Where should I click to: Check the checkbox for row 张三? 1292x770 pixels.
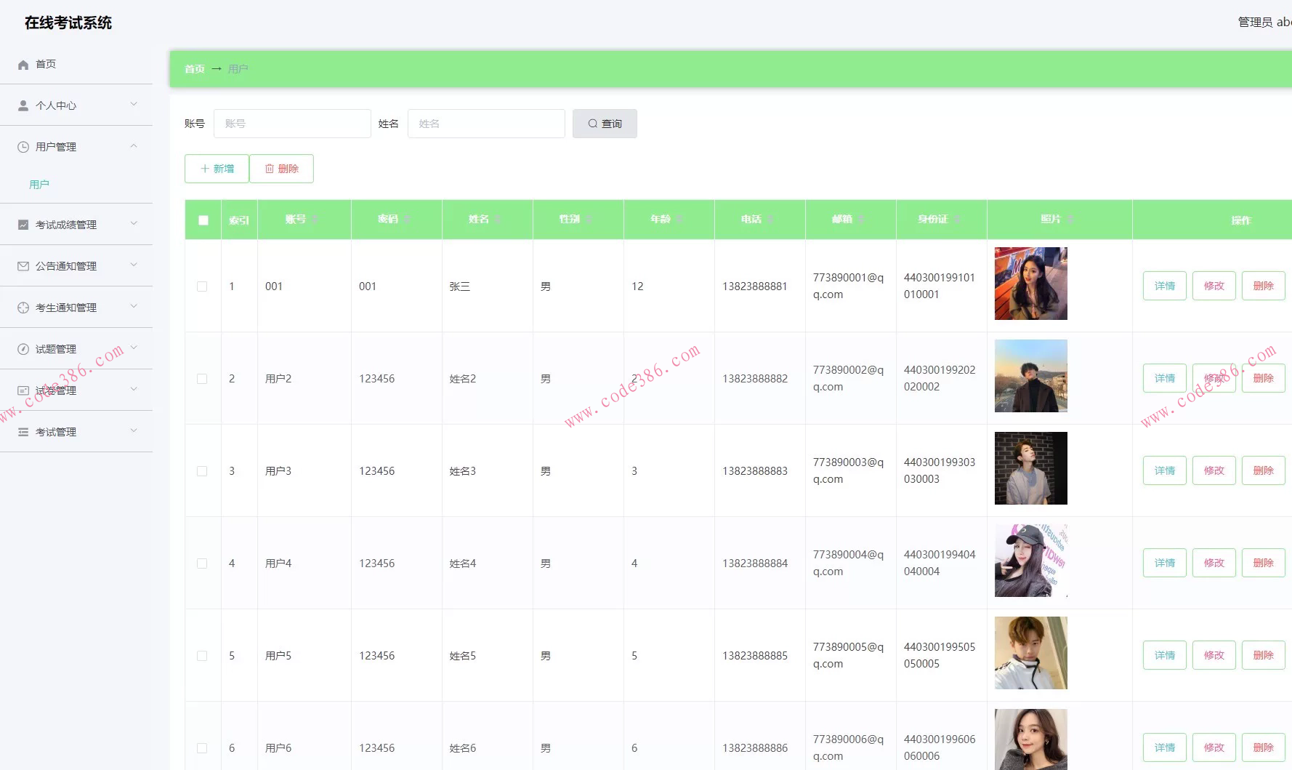point(202,286)
